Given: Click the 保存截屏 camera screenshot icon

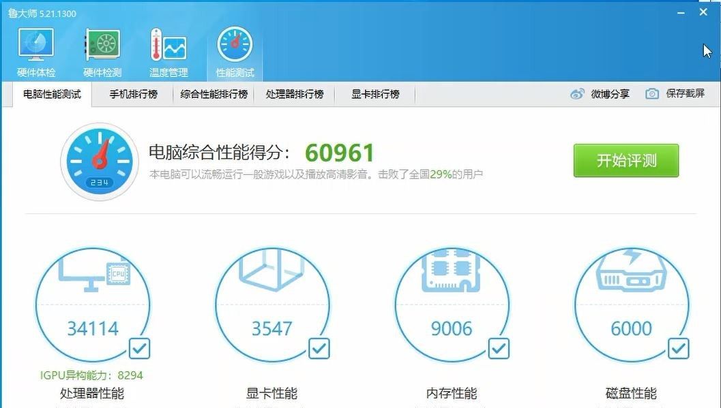Looking at the screenshot, I should pos(652,94).
